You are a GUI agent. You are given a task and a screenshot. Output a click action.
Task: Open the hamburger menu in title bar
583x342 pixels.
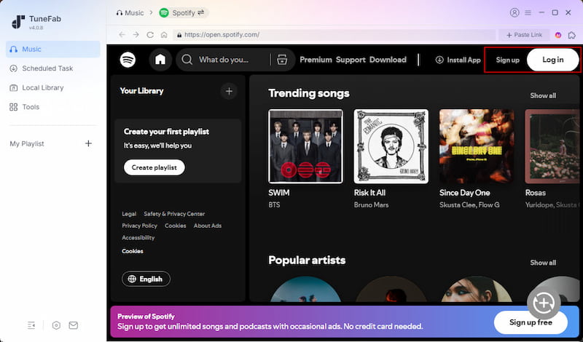528,12
